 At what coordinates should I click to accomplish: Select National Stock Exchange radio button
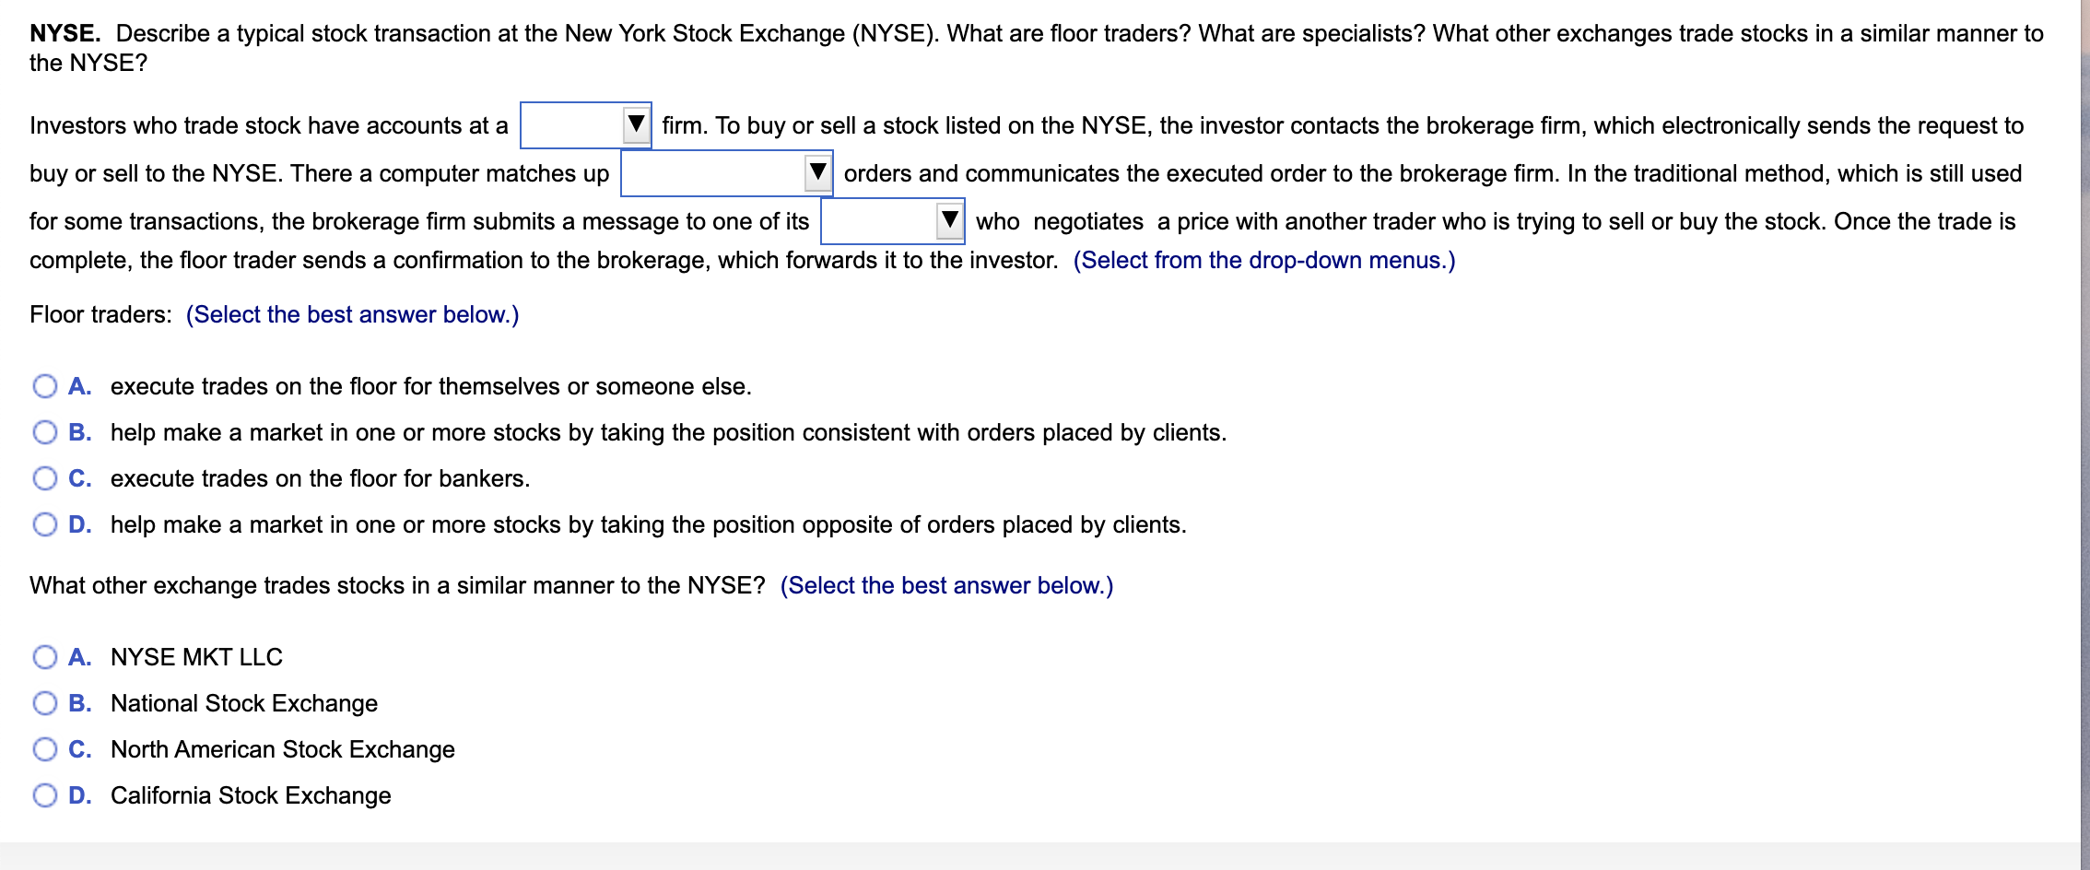coord(45,703)
